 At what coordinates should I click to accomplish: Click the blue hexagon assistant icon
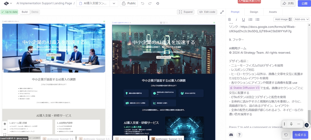click(x=307, y=125)
